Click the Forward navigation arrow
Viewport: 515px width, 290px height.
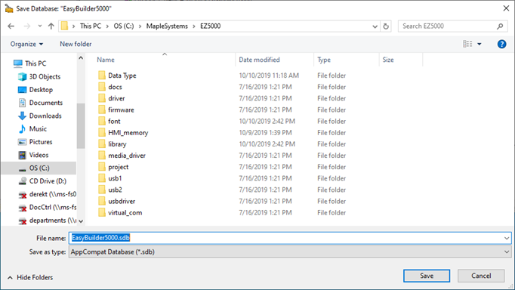point(27,26)
